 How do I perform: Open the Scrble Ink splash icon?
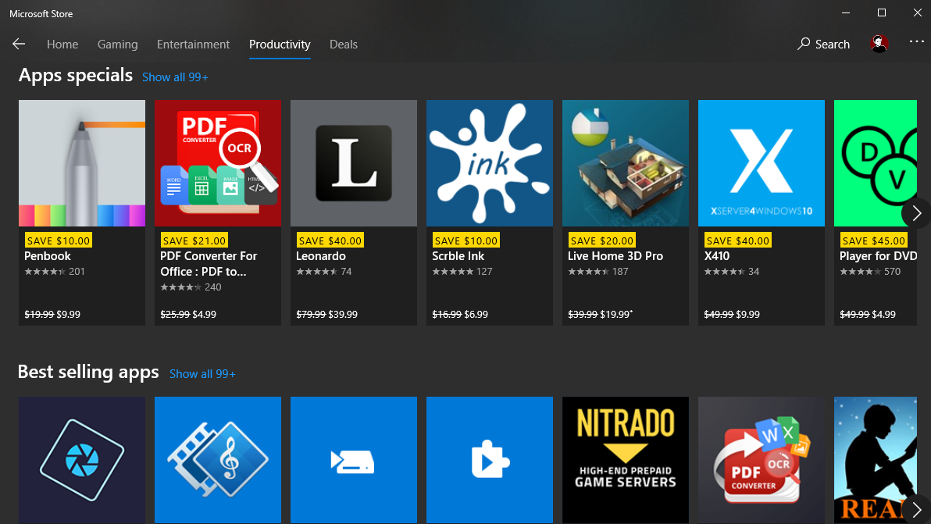point(489,162)
